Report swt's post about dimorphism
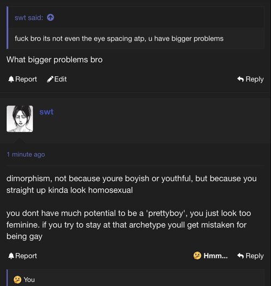Viewport: 271px width, 286px height. [23, 256]
